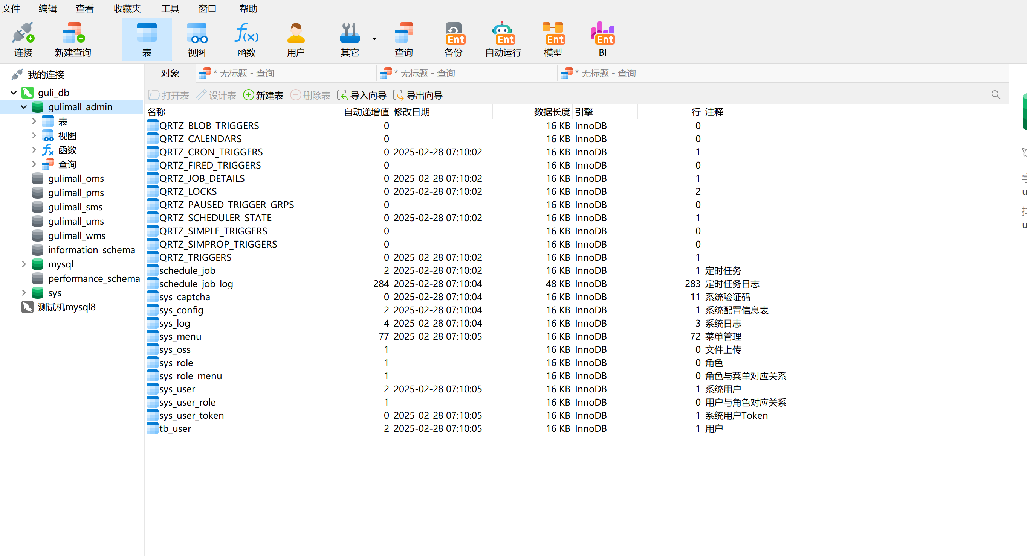Switch to the 对象 tab

pos(170,73)
